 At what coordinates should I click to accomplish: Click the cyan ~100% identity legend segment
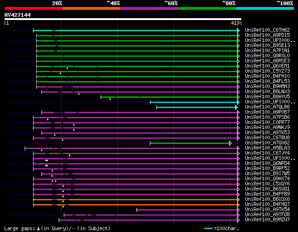[265, 8]
